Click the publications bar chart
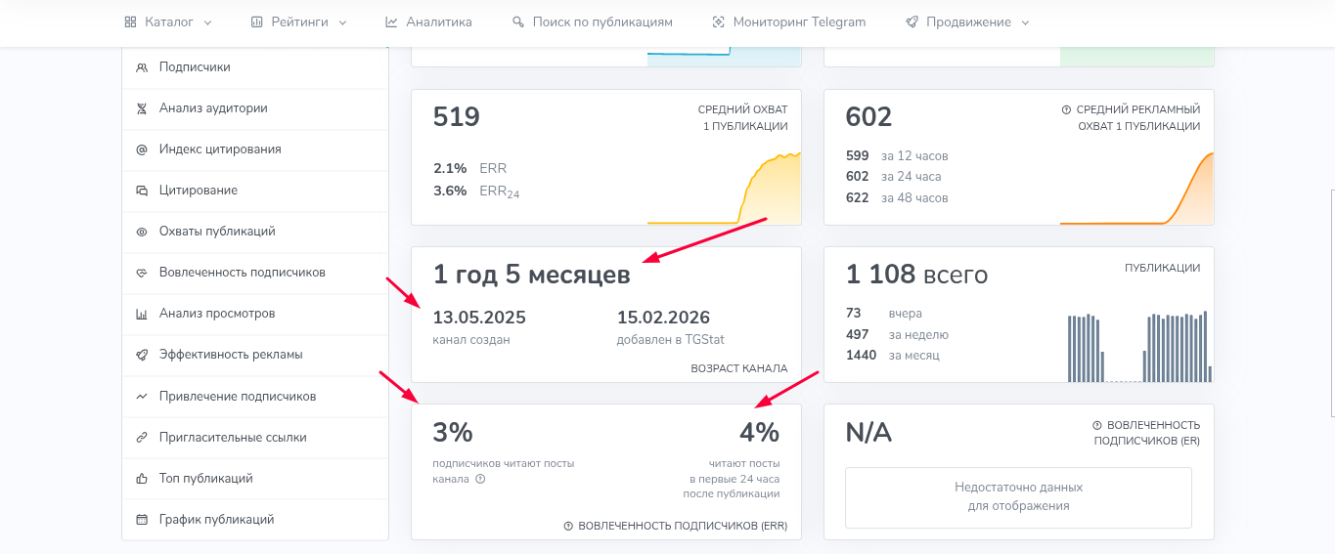Viewport: 1335px width, 554px height. click(1139, 346)
